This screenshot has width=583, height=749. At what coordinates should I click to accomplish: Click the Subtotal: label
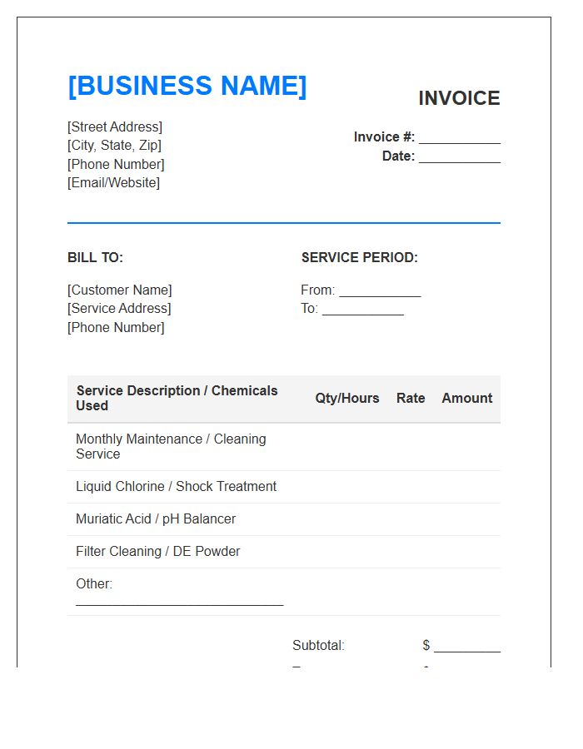pos(318,646)
